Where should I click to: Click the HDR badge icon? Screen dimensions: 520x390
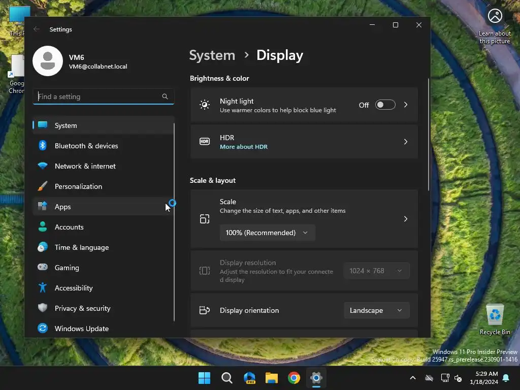click(205, 142)
